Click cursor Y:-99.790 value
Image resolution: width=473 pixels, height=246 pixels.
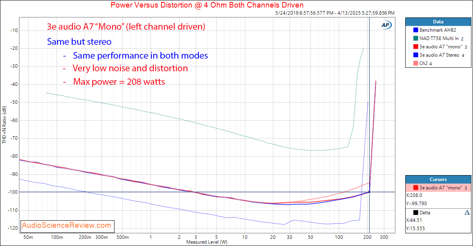[417, 204]
